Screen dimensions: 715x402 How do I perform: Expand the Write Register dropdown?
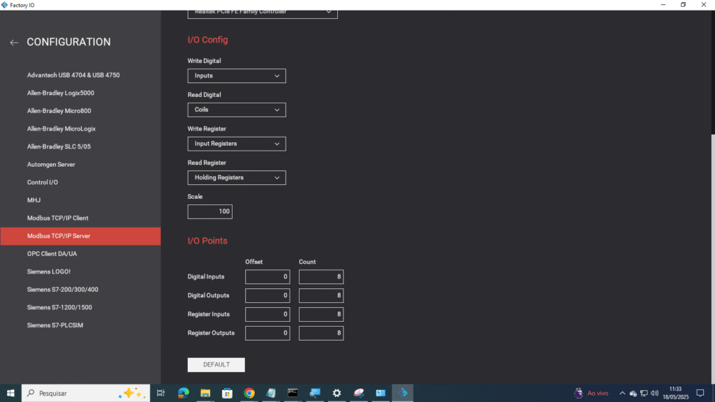[237, 144]
